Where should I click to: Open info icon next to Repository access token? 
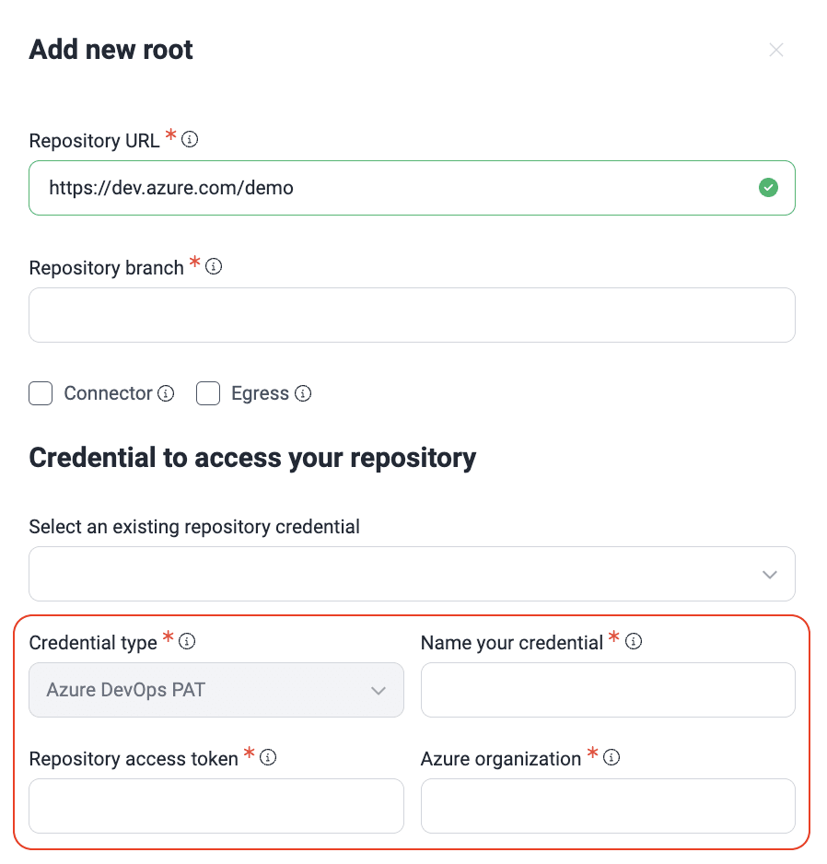tap(268, 758)
